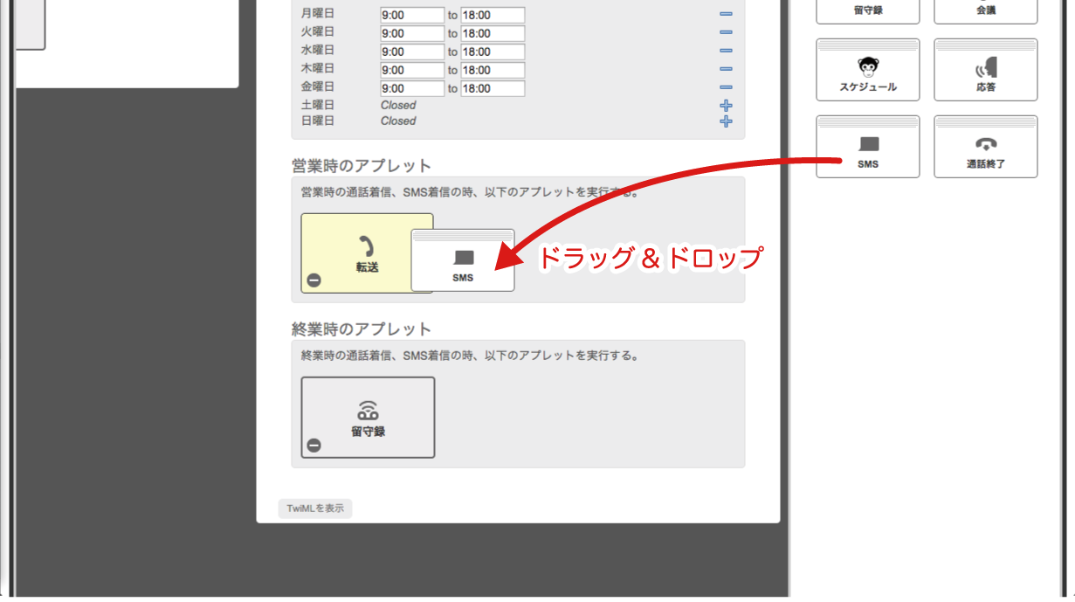Click the 金曜日 day label
This screenshot has width=1075, height=602.
coord(318,86)
